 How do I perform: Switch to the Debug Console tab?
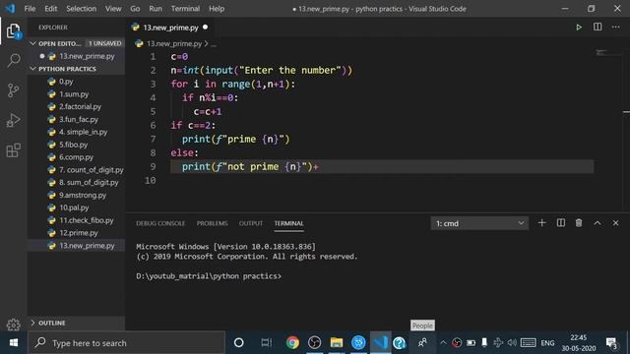pos(160,223)
